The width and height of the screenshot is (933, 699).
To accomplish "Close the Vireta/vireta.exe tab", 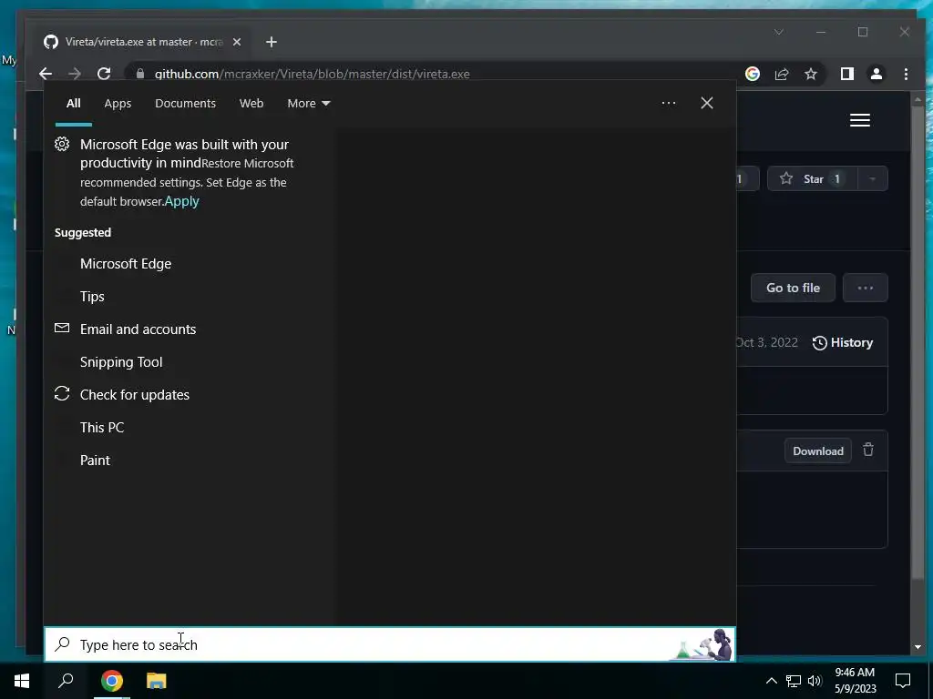I will (x=237, y=42).
